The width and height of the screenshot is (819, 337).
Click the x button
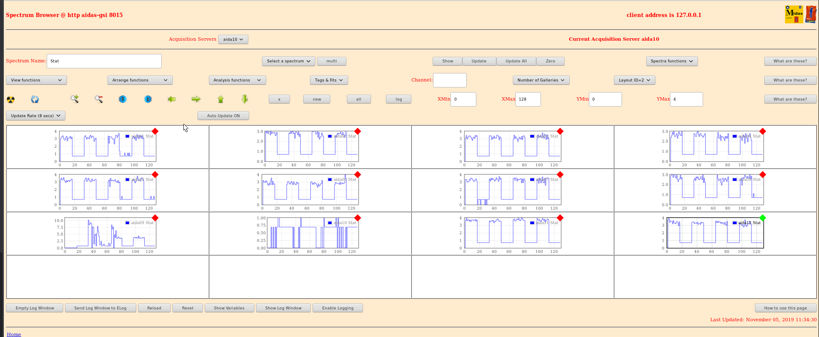(279, 99)
